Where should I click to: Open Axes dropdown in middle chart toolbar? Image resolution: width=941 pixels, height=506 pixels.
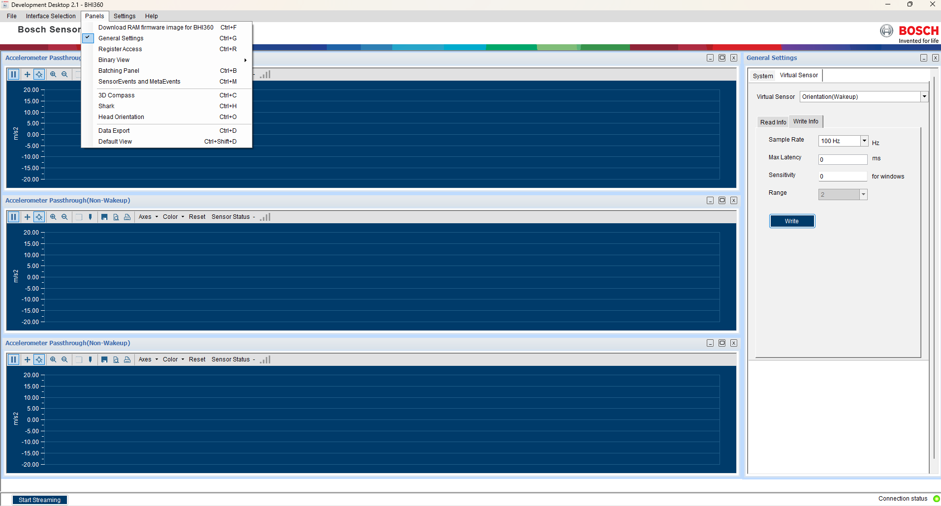148,217
